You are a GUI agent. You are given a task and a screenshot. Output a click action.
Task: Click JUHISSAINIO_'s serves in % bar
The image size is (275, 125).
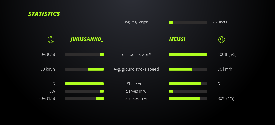pos(84,91)
